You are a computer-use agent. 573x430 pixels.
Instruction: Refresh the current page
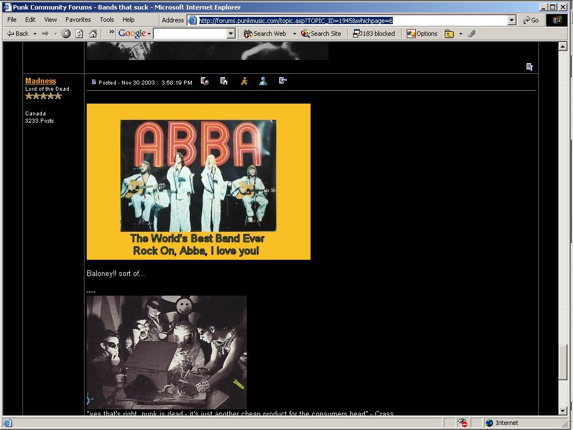[79, 34]
